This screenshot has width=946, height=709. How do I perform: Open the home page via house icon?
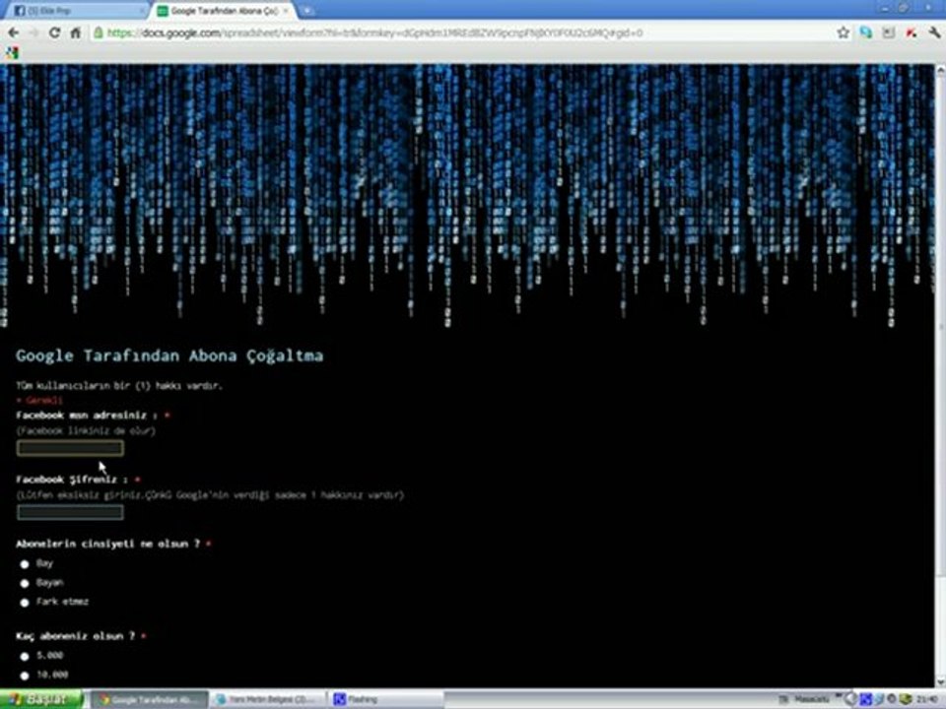point(76,32)
